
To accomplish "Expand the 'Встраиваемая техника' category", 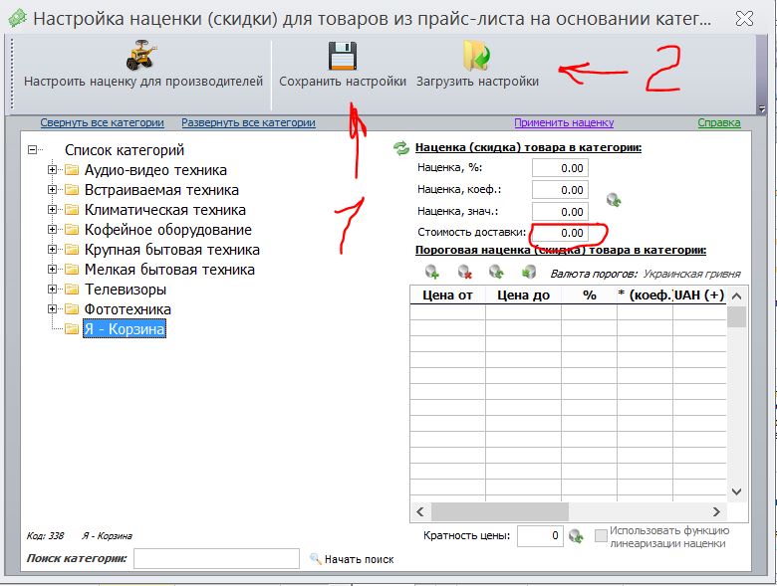I will [52, 190].
